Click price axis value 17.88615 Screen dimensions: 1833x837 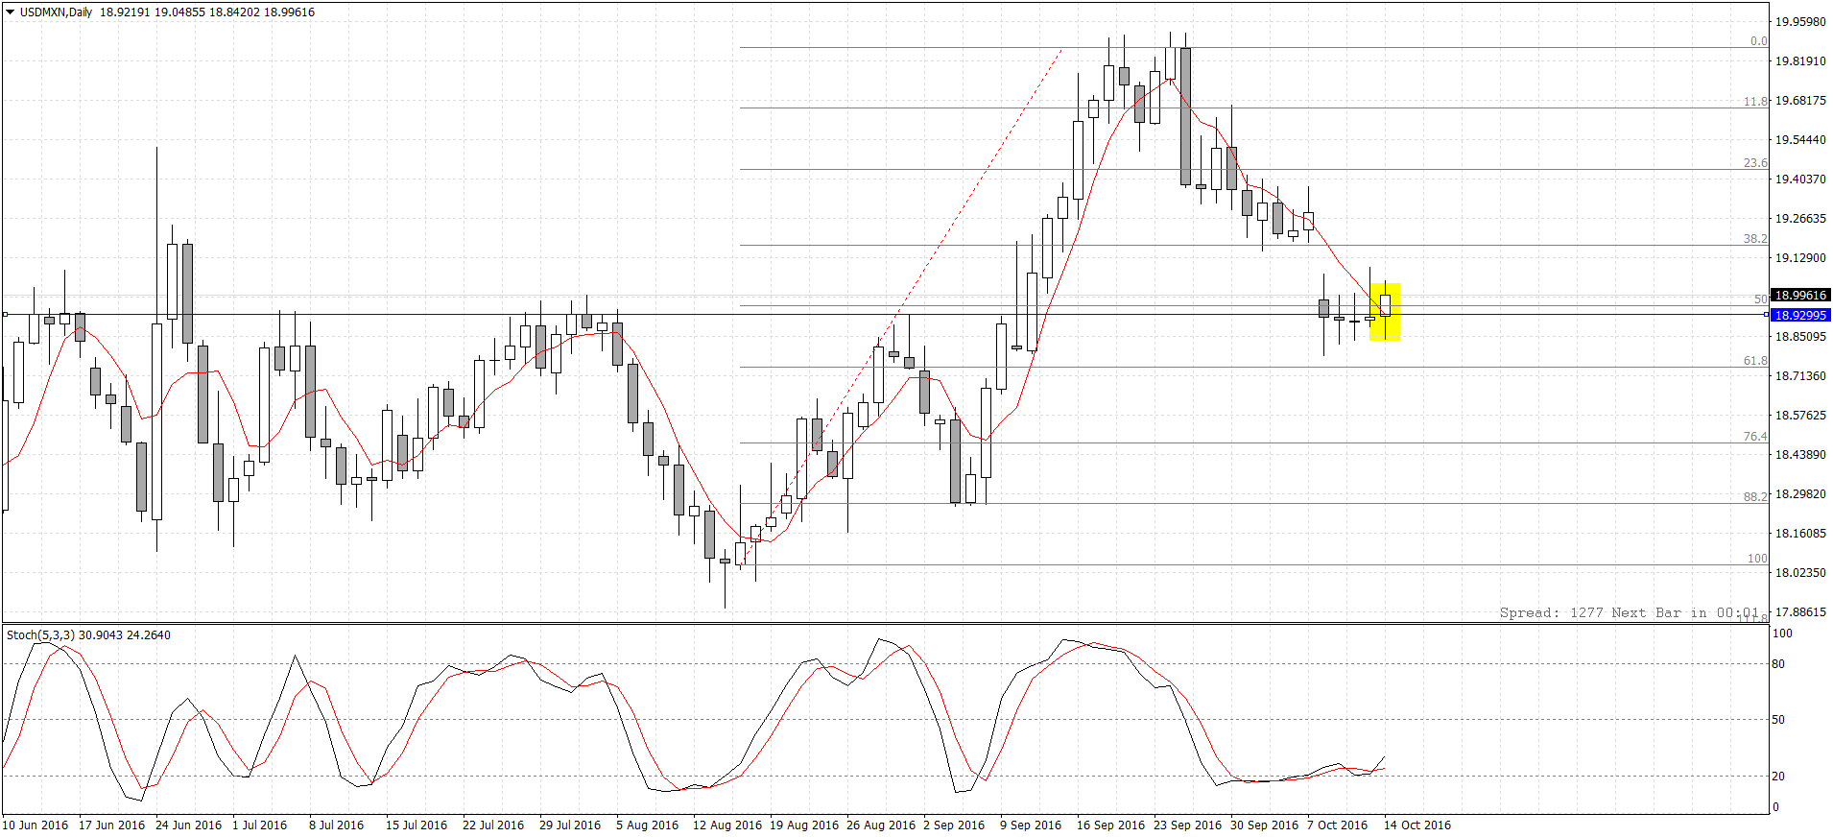coord(1800,611)
